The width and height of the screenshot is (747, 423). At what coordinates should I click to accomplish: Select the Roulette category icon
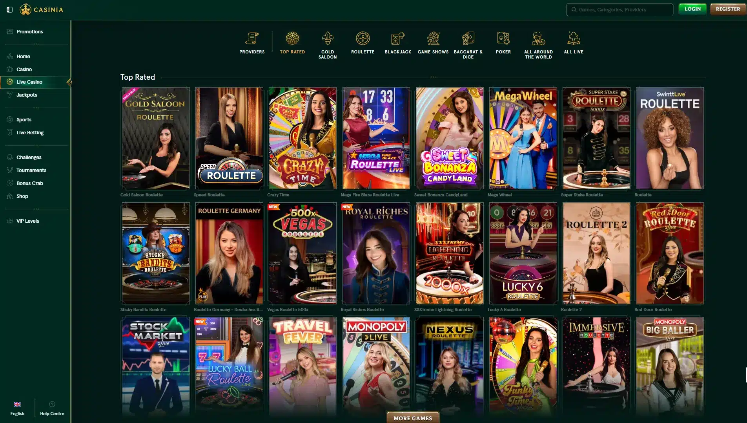click(x=363, y=38)
